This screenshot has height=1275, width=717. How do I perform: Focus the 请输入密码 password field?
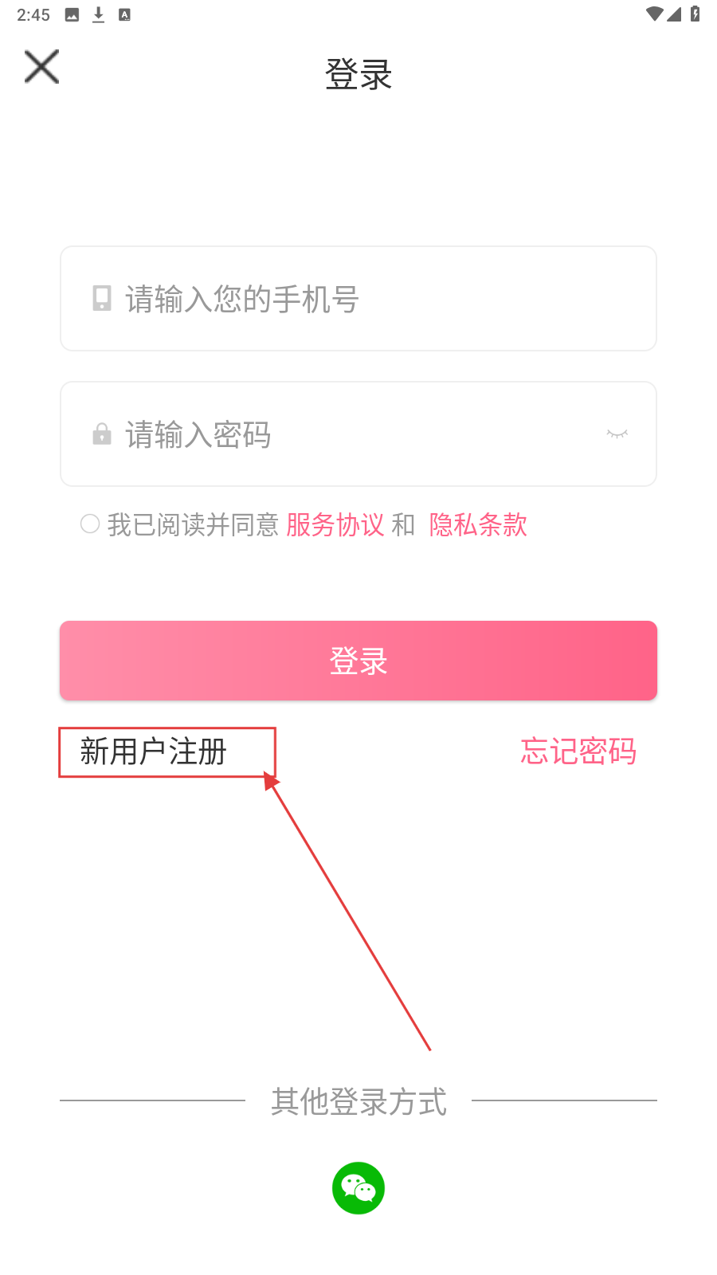(x=358, y=434)
